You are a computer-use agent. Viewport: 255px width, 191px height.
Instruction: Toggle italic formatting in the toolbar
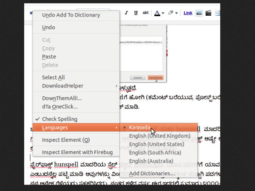click(x=126, y=13)
